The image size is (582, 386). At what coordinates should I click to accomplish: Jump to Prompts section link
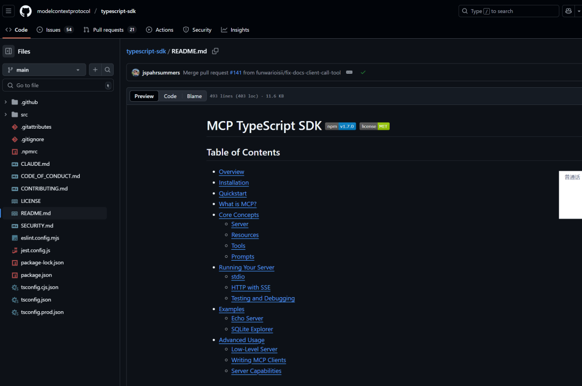[x=242, y=257]
